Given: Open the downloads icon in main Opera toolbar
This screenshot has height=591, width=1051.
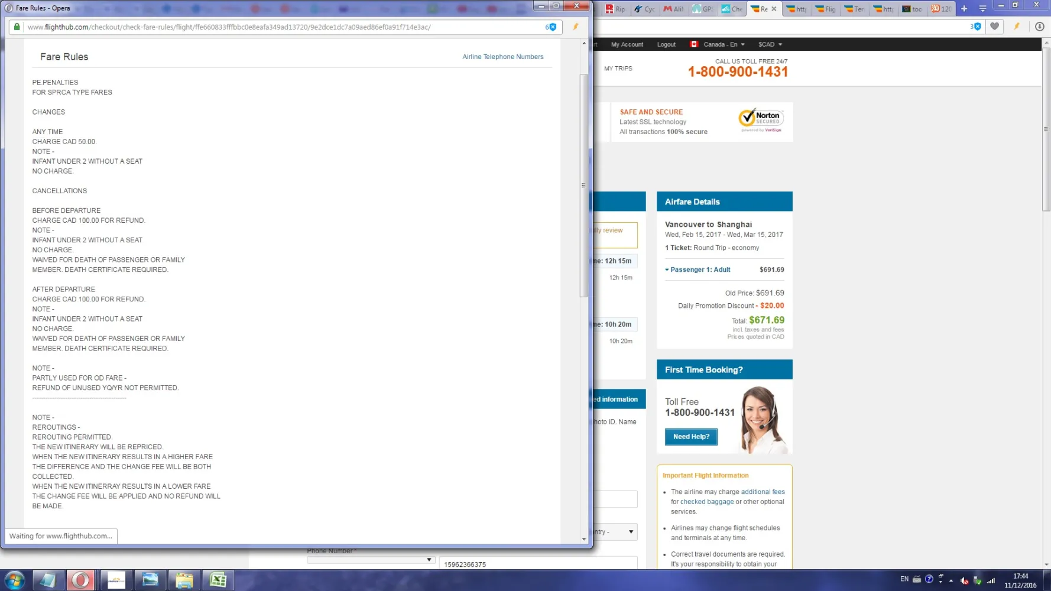Looking at the screenshot, I should point(1039,27).
